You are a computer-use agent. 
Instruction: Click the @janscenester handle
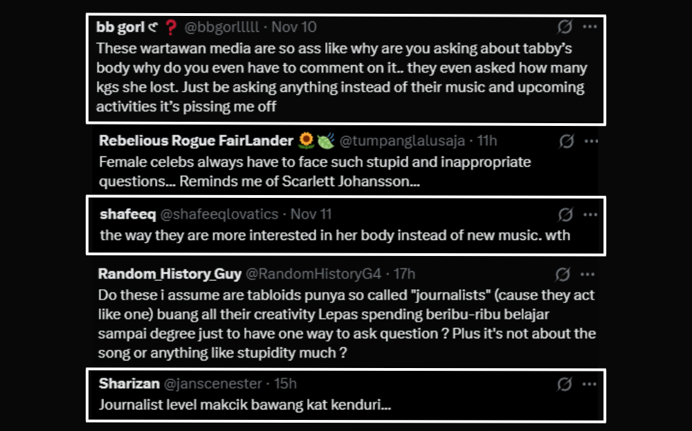pos(213,383)
